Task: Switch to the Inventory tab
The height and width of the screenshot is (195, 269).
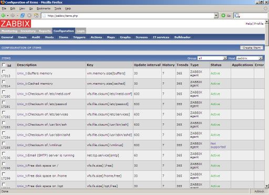Action: coord(28,31)
